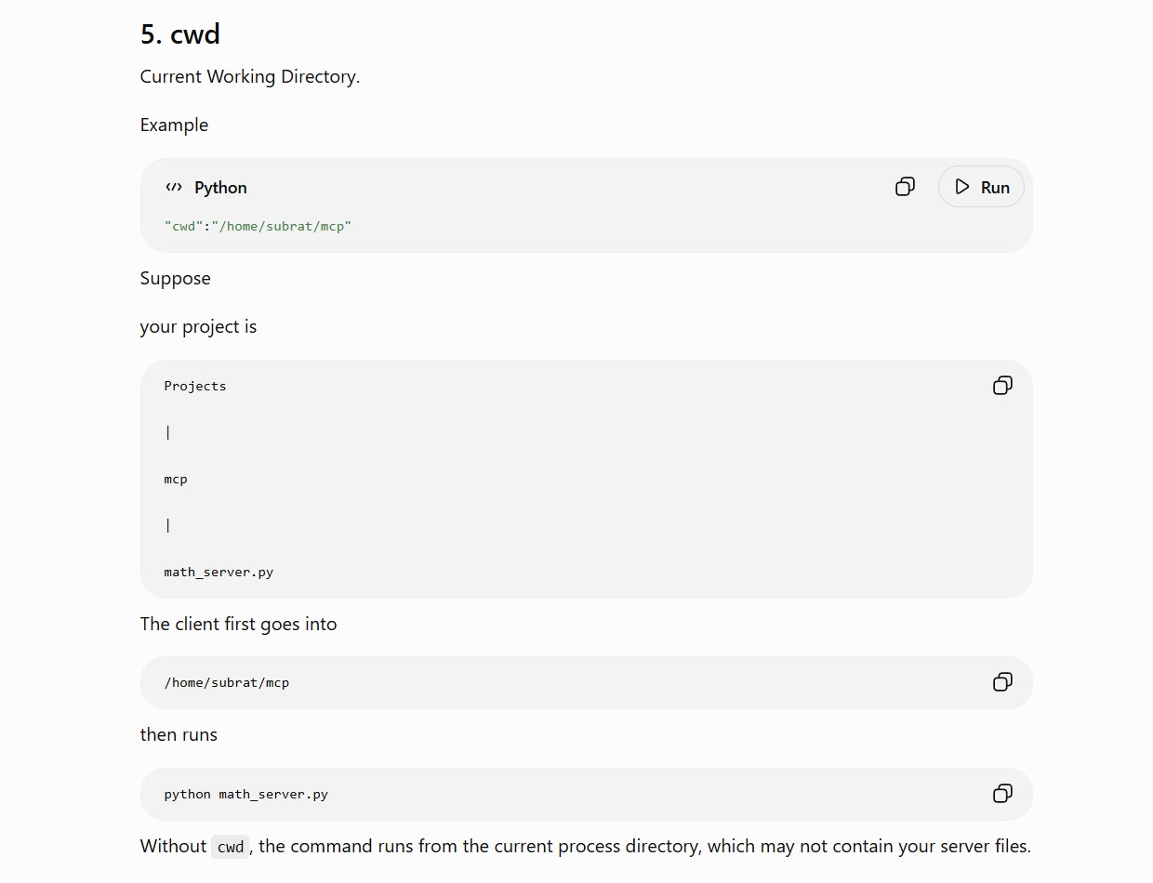The width and height of the screenshot is (1153, 883).
Task: Click the "5. cwd" section heading
Action: (180, 34)
